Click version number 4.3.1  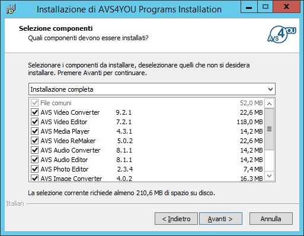[124, 131]
